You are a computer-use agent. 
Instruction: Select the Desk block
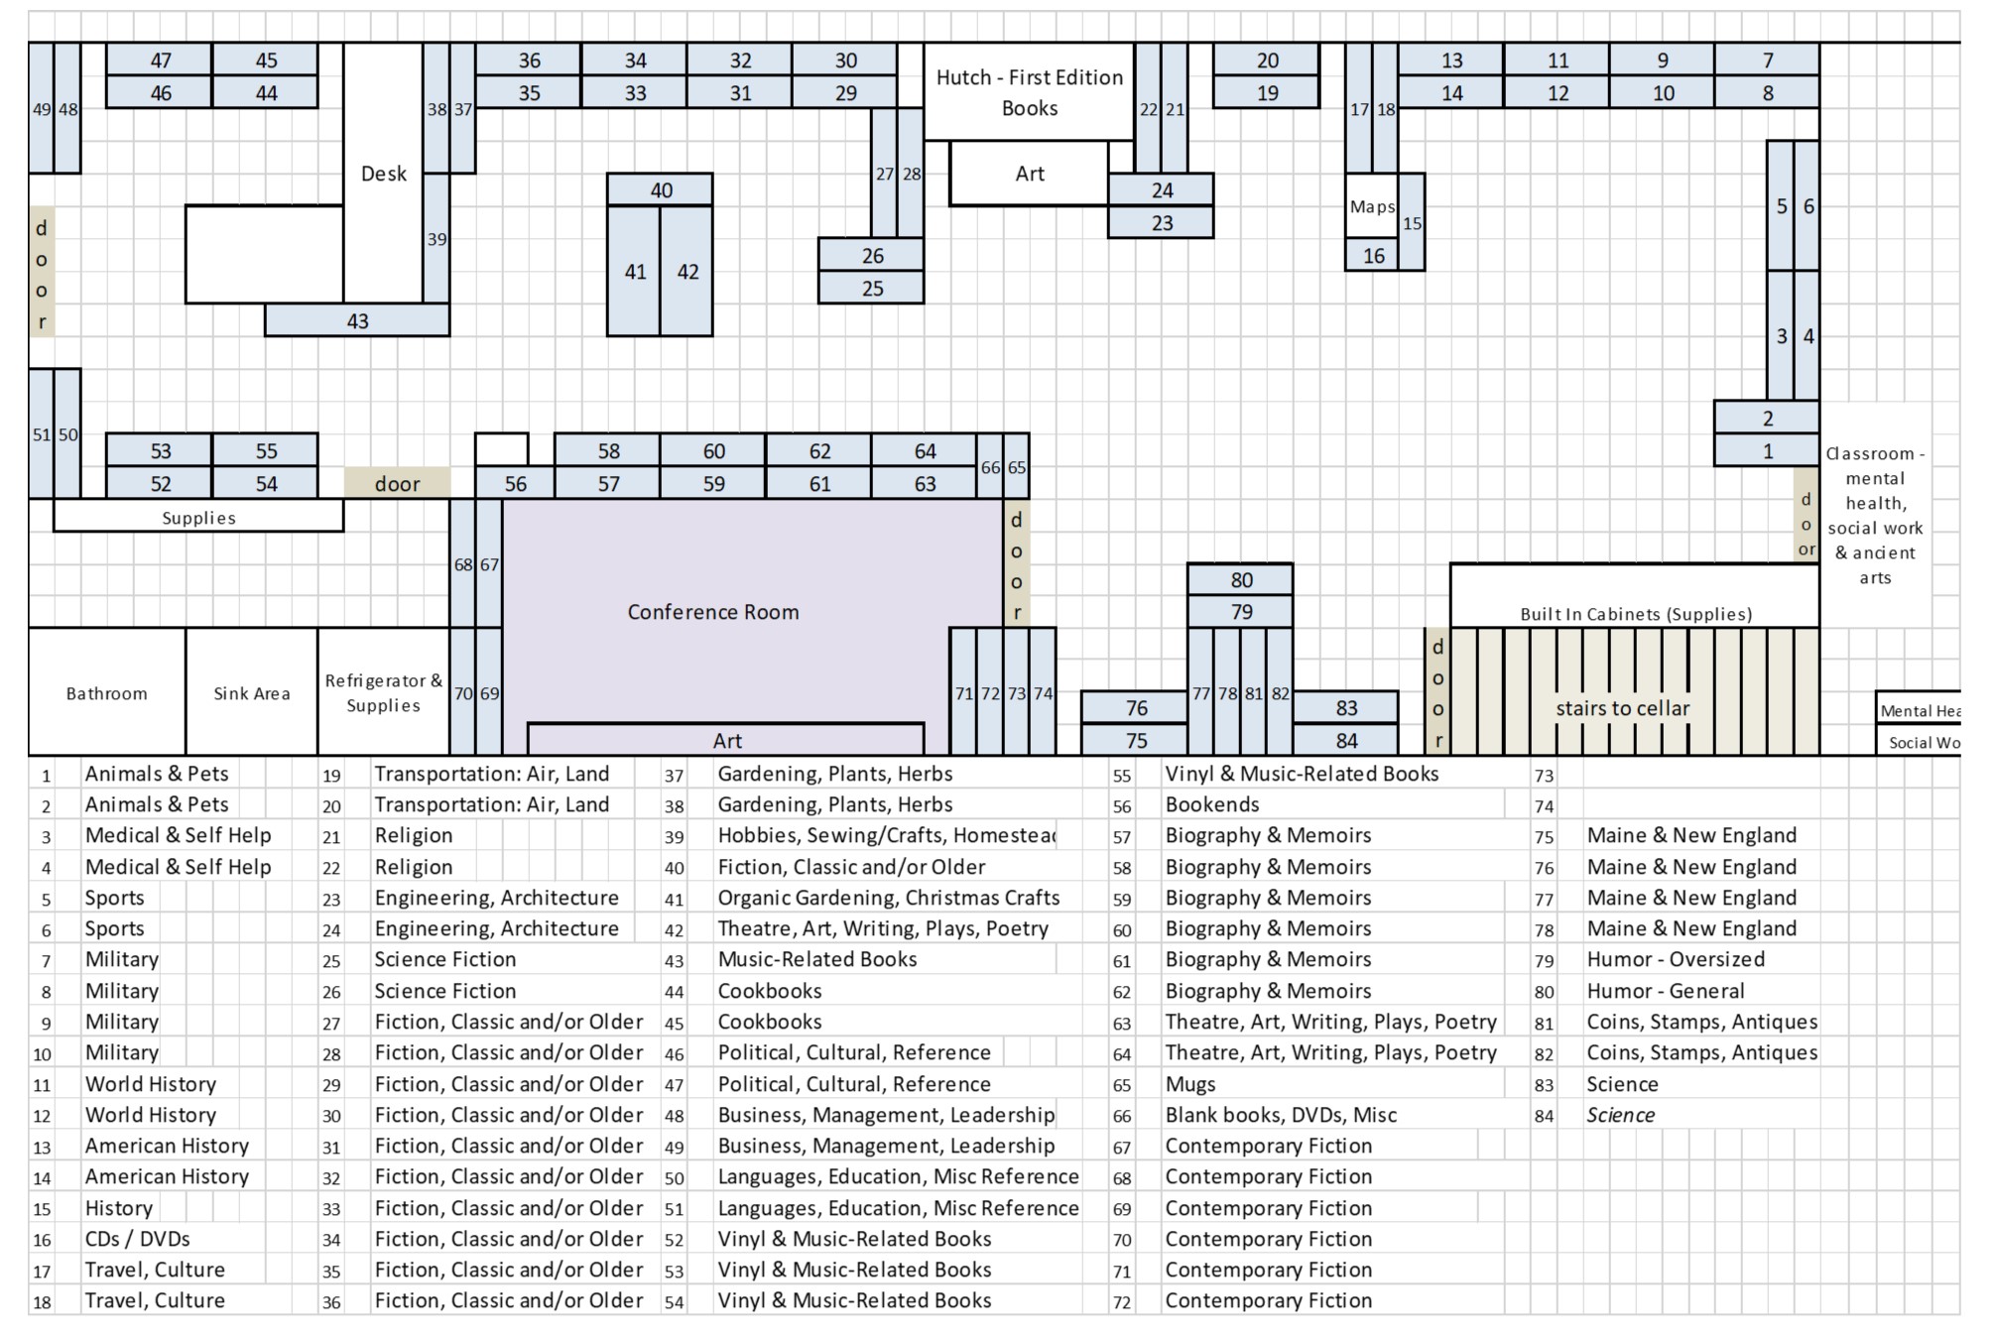[383, 174]
